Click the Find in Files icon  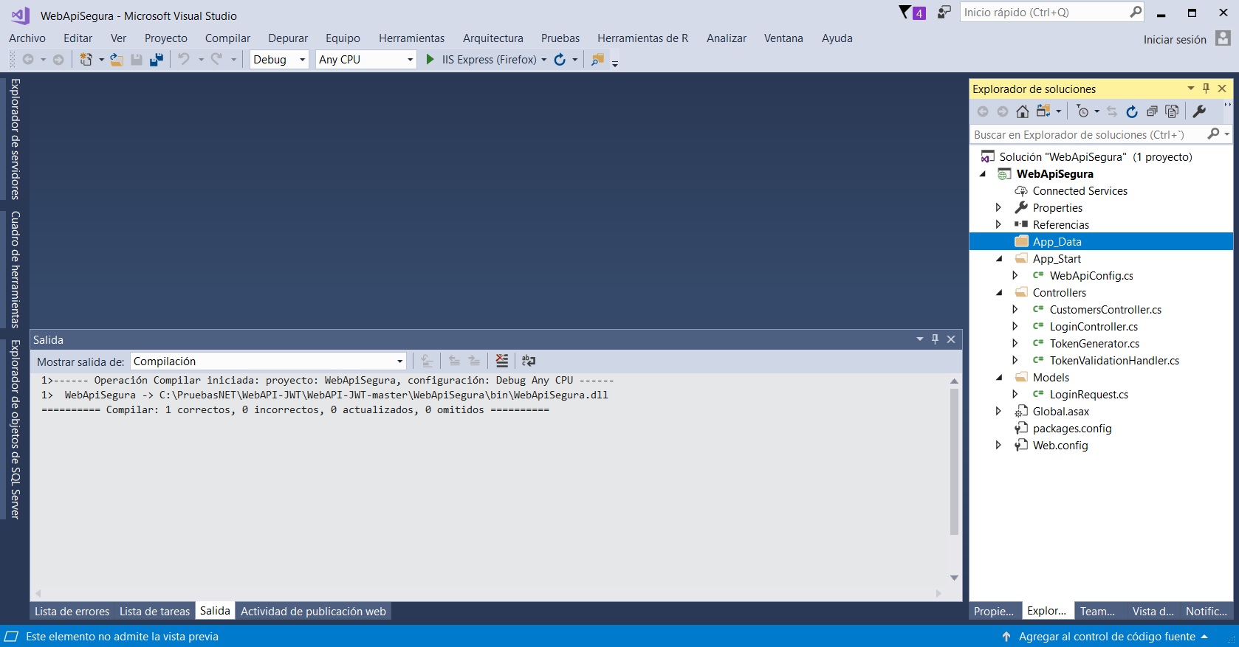(598, 59)
